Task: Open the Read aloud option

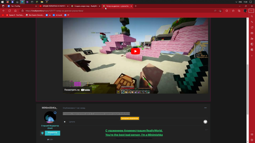Action: [x=215, y=11]
